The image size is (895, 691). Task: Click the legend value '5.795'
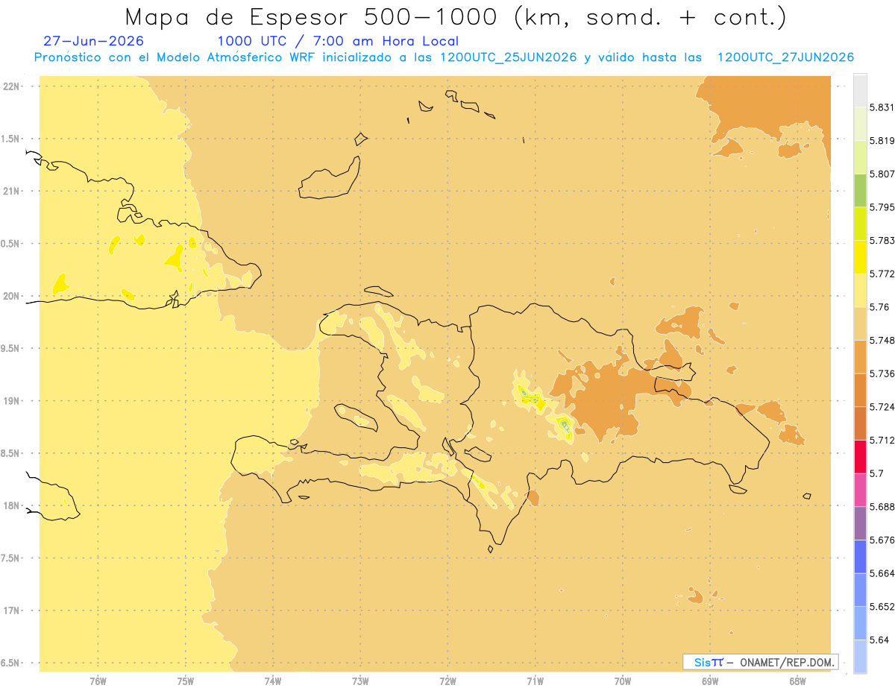coord(882,207)
